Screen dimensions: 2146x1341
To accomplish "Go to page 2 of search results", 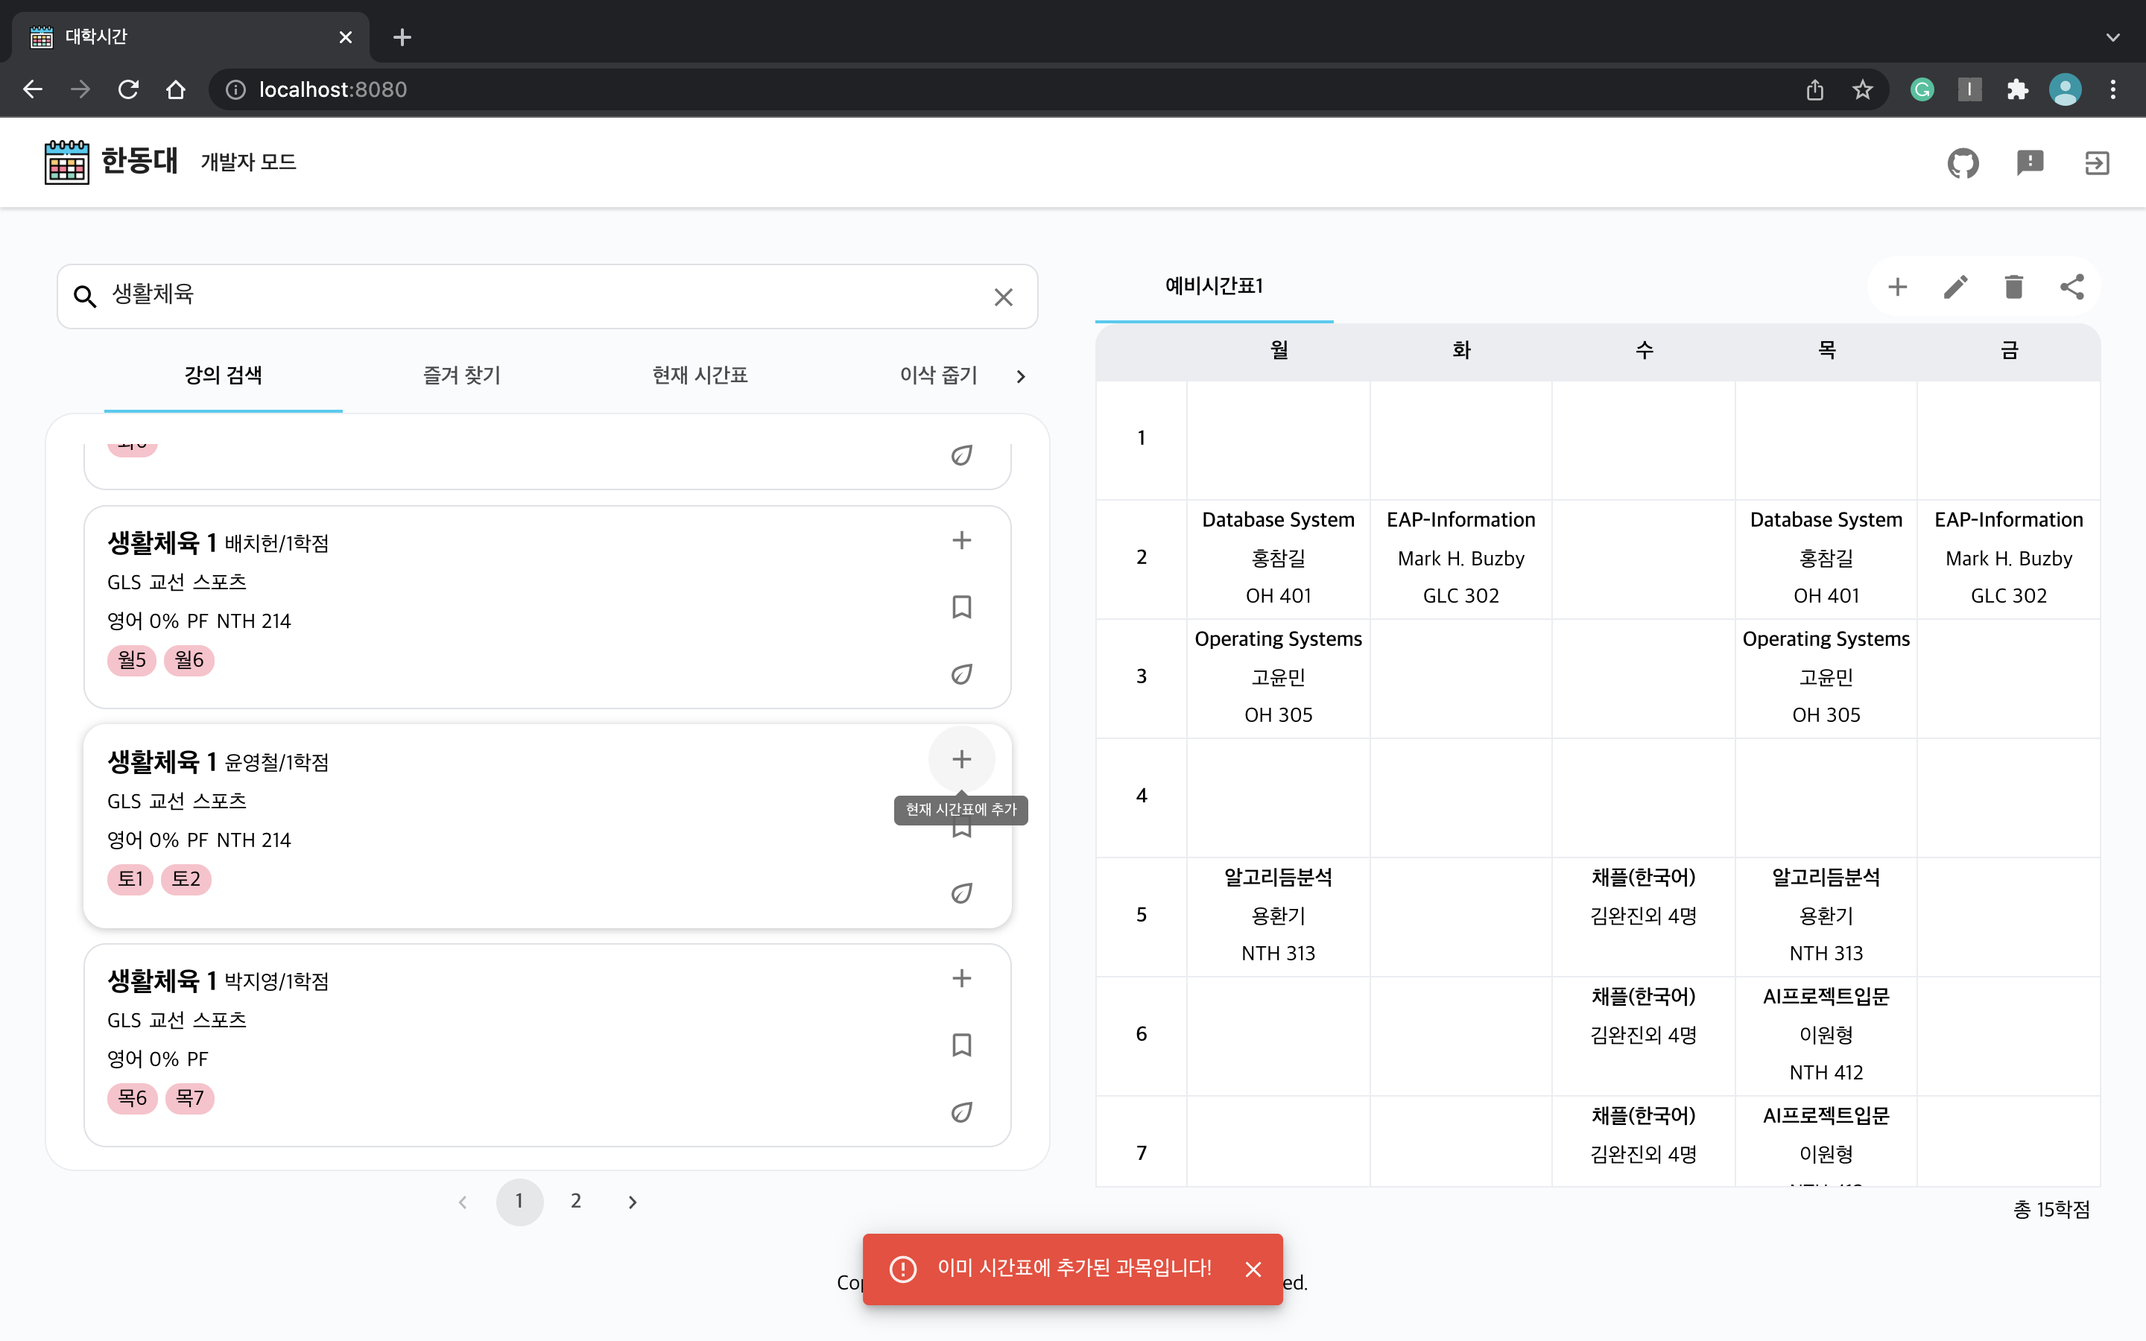I will pyautogui.click(x=577, y=1202).
